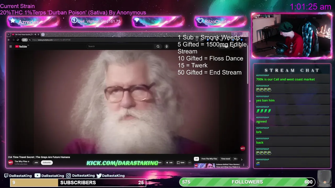Click the Instagram icon beside DaRastaKing
The width and height of the screenshot is (335, 188).
tap(68, 176)
